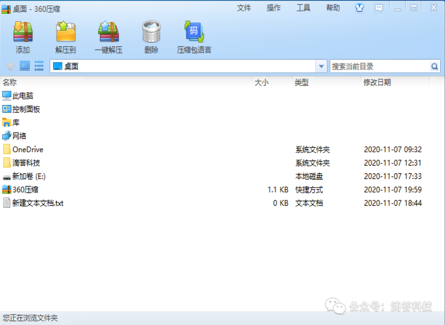Go up one folder with the up-arrow icon
The image size is (445, 325).
(x=10, y=66)
